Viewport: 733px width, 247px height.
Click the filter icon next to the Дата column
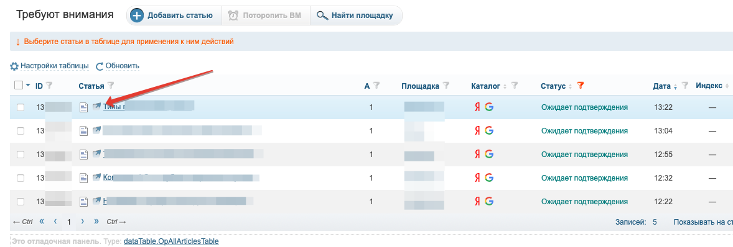pos(685,85)
